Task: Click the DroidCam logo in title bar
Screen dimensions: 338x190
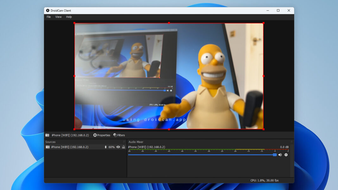Action: [x=48, y=10]
